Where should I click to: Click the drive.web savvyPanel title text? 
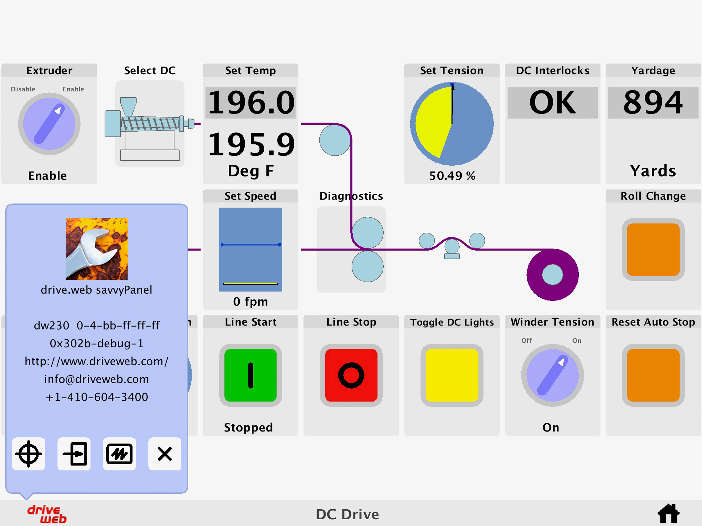point(96,290)
